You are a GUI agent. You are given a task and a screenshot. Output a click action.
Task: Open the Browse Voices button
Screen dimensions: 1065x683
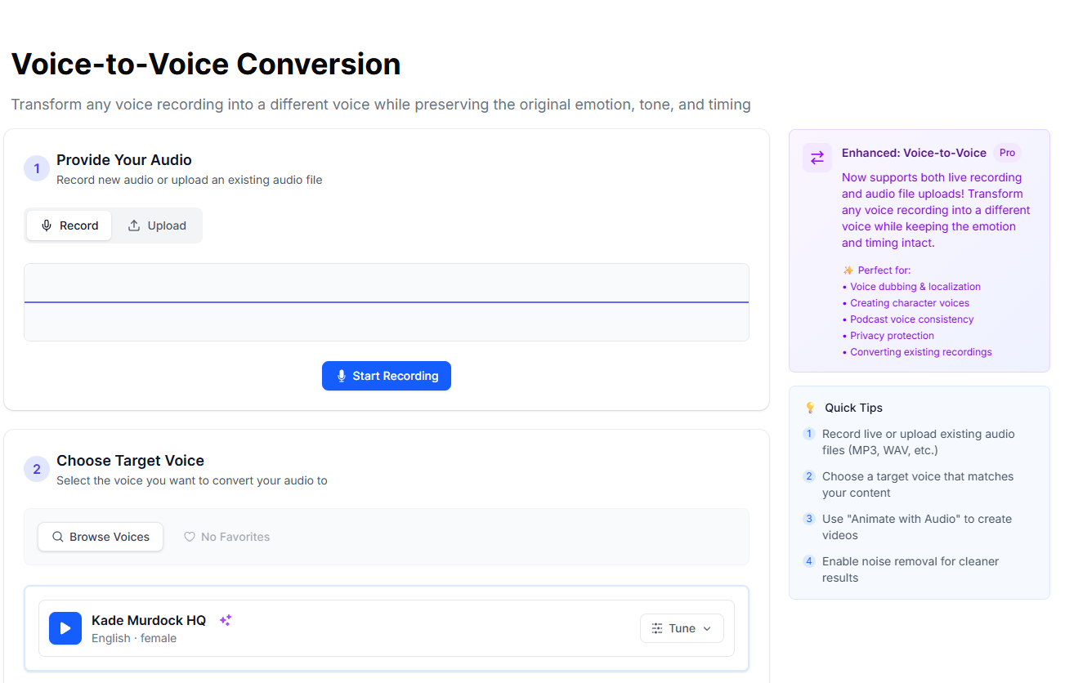[x=101, y=537]
